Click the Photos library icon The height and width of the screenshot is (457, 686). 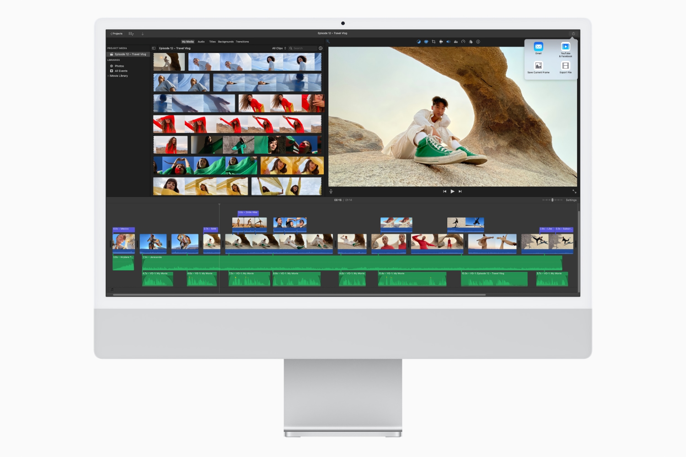(x=112, y=66)
